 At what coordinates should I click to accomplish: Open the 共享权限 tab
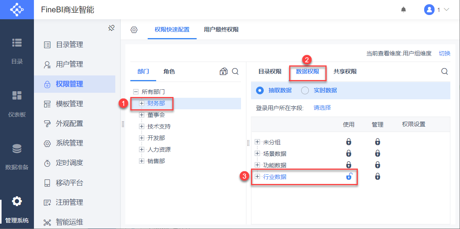[345, 72]
